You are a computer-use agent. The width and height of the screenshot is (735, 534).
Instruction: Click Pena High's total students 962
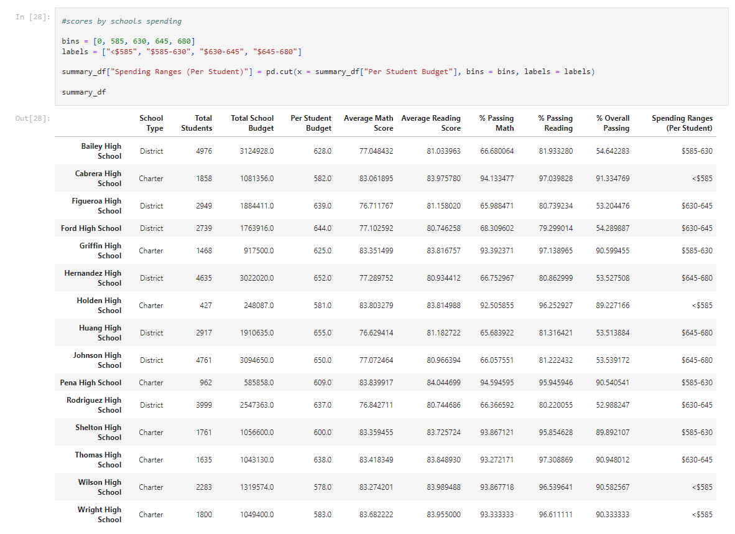click(x=206, y=382)
